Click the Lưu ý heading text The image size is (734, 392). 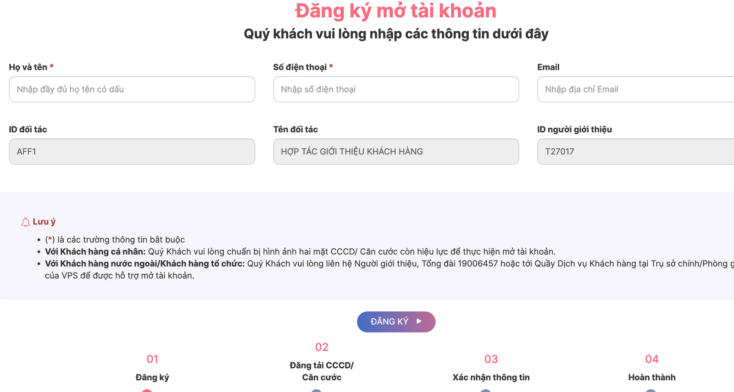tap(44, 222)
